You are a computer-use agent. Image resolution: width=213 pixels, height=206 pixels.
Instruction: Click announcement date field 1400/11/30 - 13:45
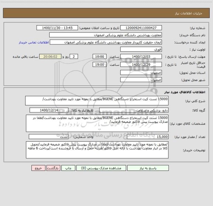coord(57,28)
